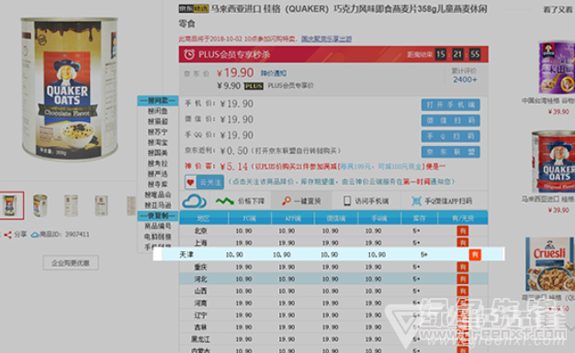Open the 2400+ cumulative reviews link
Screen dimensions: 575x353
pos(465,80)
